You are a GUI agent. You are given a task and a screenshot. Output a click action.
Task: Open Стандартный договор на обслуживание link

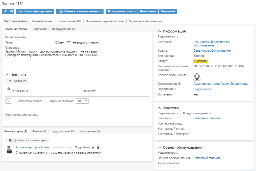211,44
